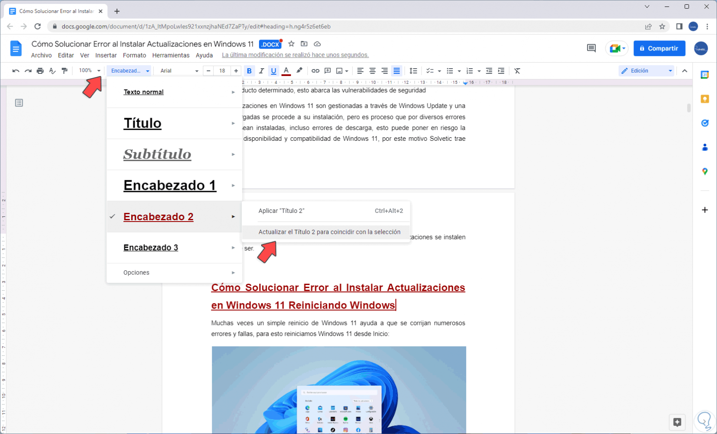The image size is (717, 434).
Task: Clear text formatting with the toolbar icon
Action: pos(517,71)
